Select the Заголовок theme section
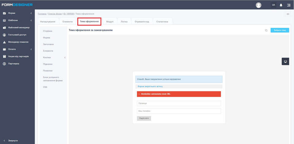294x144 pixels. 48,44
